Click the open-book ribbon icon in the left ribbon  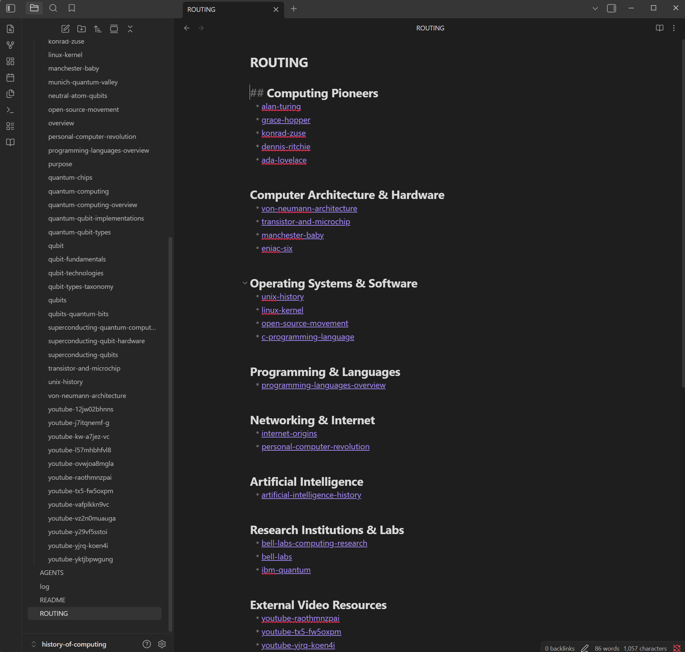[x=10, y=143]
